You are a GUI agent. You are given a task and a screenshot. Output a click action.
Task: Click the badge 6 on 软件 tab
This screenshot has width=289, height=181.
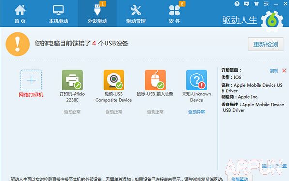pos(182,4)
